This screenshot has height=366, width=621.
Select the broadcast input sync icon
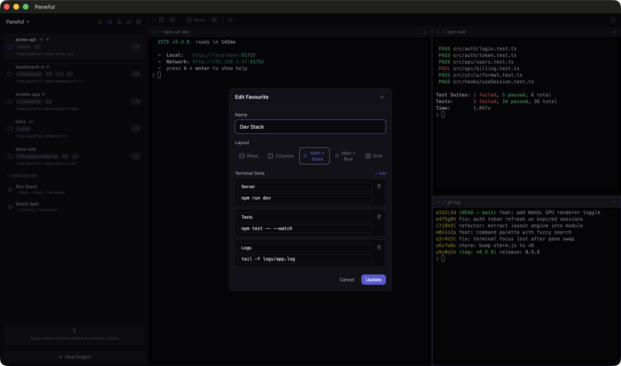click(x=110, y=21)
